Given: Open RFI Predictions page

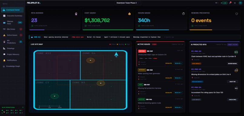Looking at the screenshot, I should tap(12, 42).
